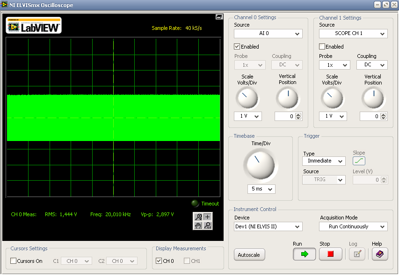Image resolution: width=399 pixels, height=275 pixels.
Task: Open Channel 0 Volts/Div 1 V dropdown
Action: (248, 116)
